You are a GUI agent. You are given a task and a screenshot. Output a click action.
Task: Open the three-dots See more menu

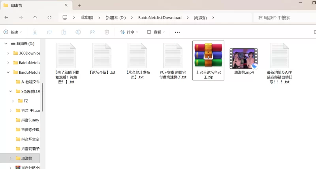coord(177,32)
